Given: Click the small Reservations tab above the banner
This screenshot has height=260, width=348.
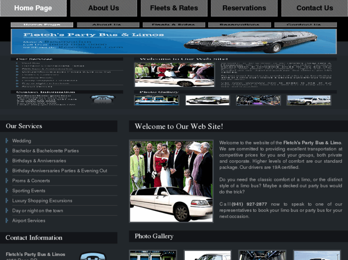Looking at the screenshot, I should pos(239,24).
